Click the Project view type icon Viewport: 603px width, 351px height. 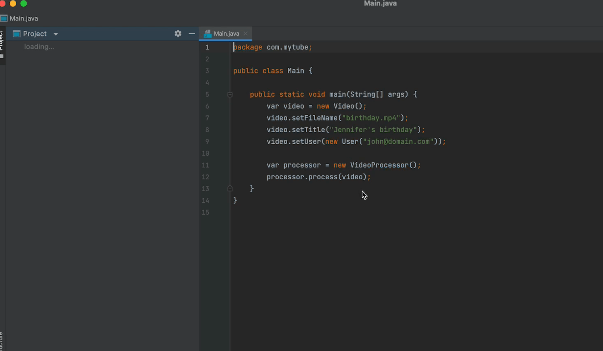16,34
